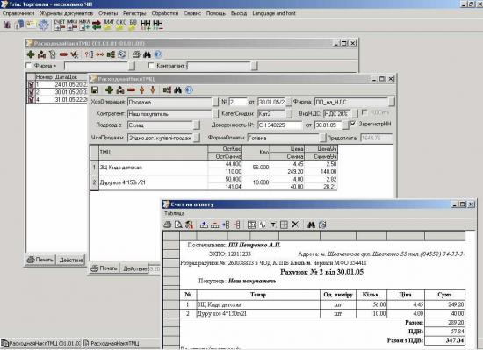Toggle the mark on journal row 30.01.05
483x350 pixels.
click(31, 92)
